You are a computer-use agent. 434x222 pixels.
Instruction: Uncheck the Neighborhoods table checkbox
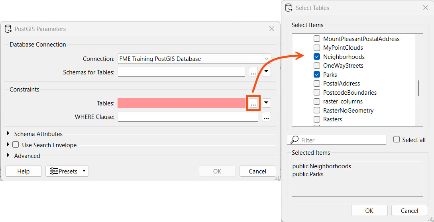click(317, 57)
